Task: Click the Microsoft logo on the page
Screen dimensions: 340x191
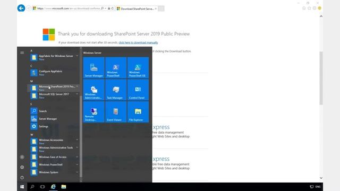Action: (49, 34)
